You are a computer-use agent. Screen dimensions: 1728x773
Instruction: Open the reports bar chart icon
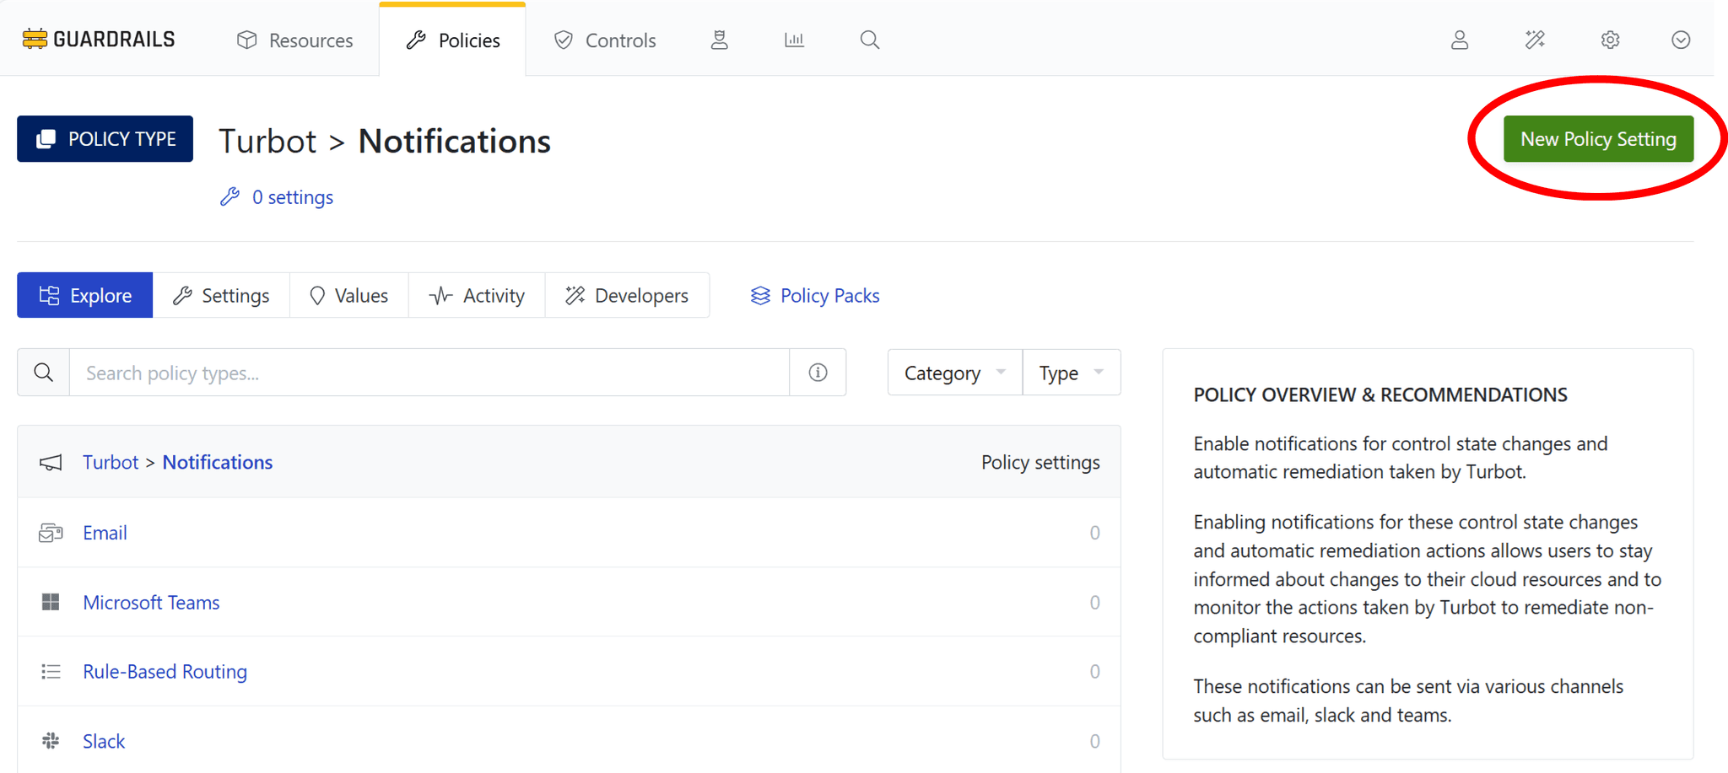[794, 40]
